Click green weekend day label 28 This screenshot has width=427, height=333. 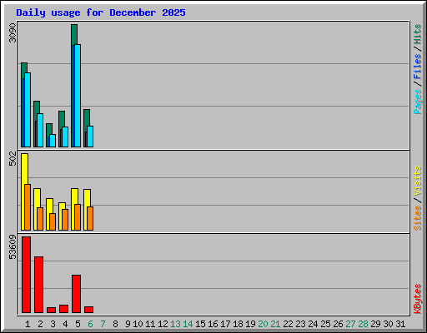tap(363, 324)
